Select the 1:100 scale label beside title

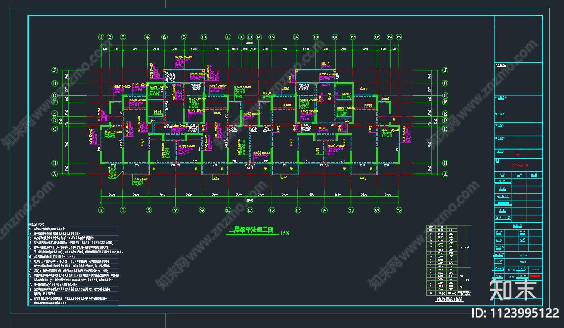pos(285,233)
